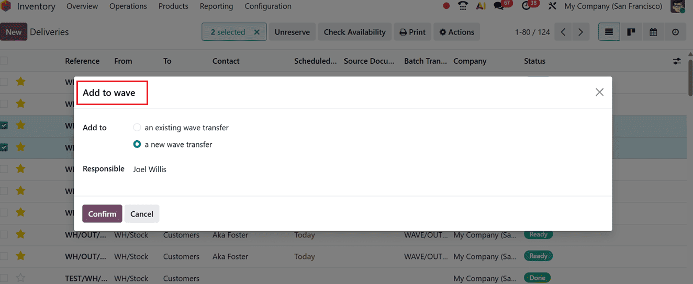Open My Company (San Francisco) switcher

point(613,6)
